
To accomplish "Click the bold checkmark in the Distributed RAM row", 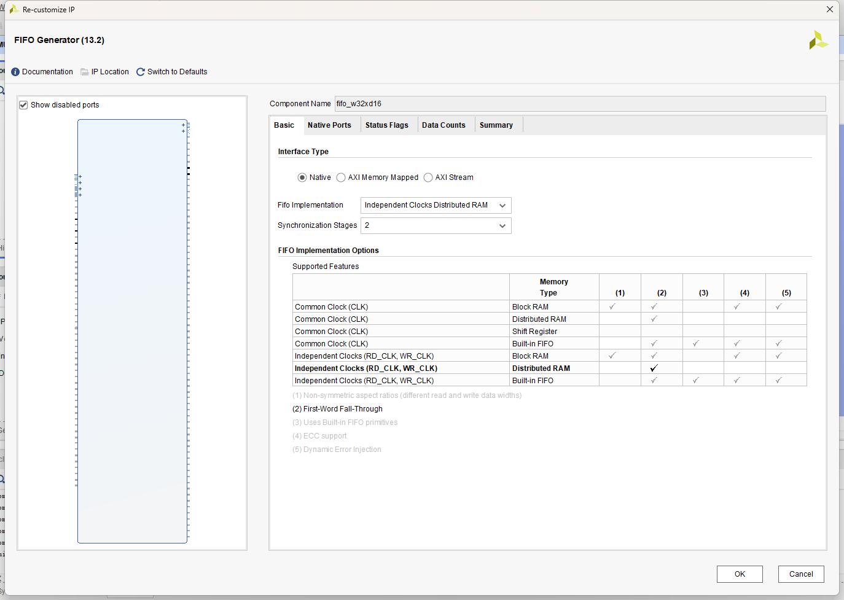I will [x=654, y=368].
